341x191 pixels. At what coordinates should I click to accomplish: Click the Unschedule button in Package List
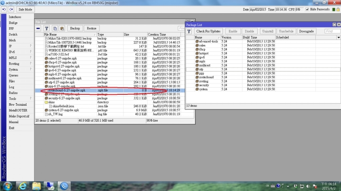286,32
